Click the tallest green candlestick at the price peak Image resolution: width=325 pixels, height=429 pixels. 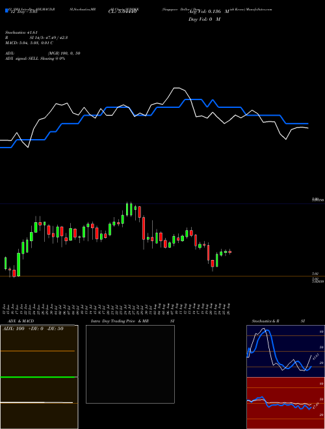127,209
